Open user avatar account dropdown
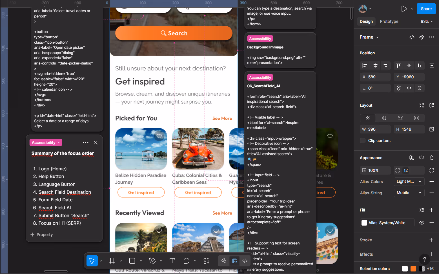 click(x=365, y=9)
